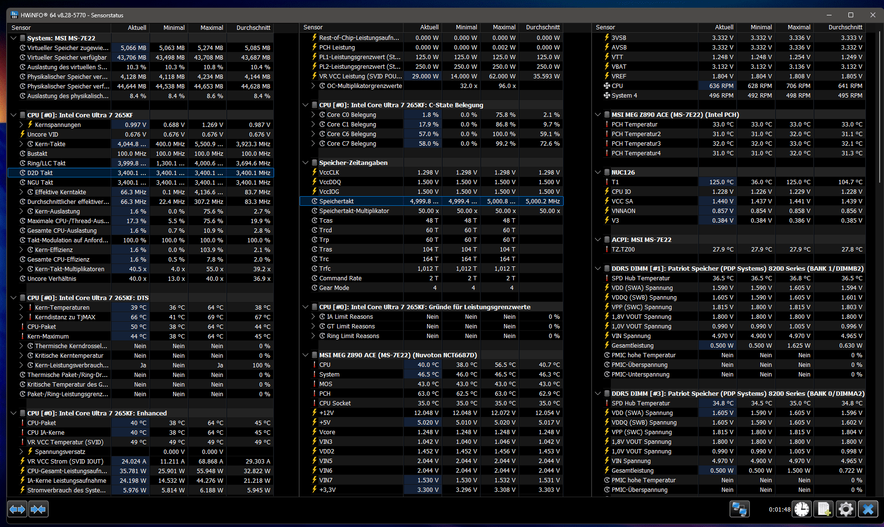Expand the IA Limit Reasons row
Viewport: 884px width, 527px height.
(313, 316)
